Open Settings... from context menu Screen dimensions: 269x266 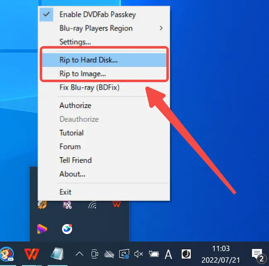[x=104, y=42]
